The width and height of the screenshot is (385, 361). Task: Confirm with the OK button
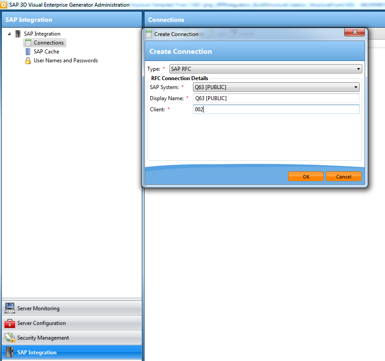point(306,177)
